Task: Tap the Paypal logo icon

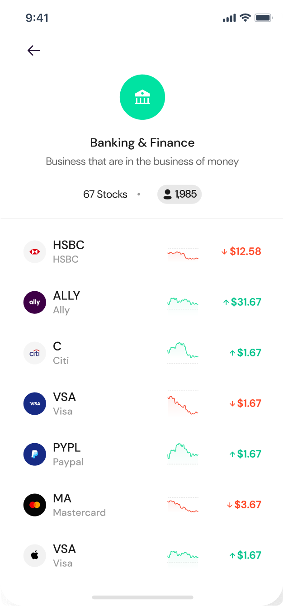Action: click(35, 454)
